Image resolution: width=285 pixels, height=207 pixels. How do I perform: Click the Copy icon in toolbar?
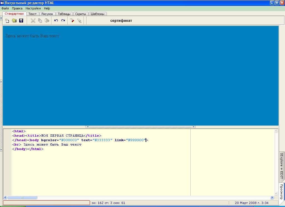[x=40, y=21]
